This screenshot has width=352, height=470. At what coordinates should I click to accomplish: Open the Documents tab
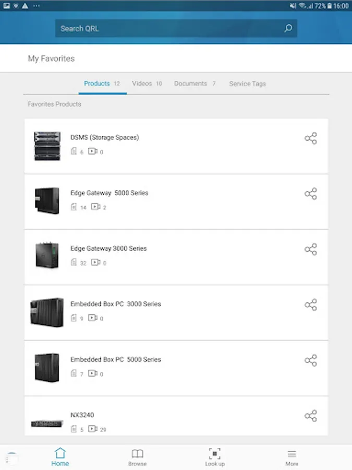click(x=195, y=84)
